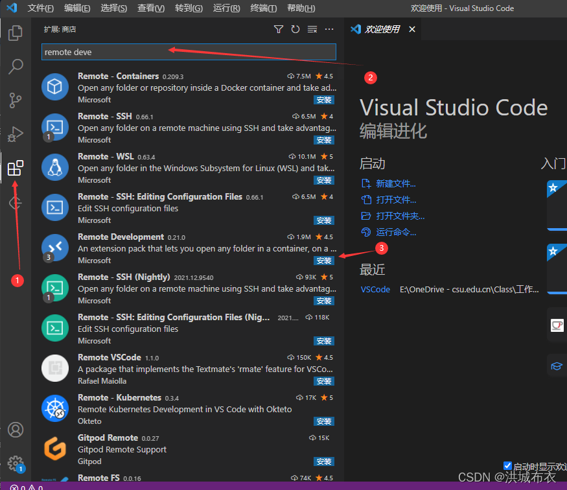This screenshot has width=567, height=490.
Task: Open the 运行(R) menu
Action: coord(226,8)
